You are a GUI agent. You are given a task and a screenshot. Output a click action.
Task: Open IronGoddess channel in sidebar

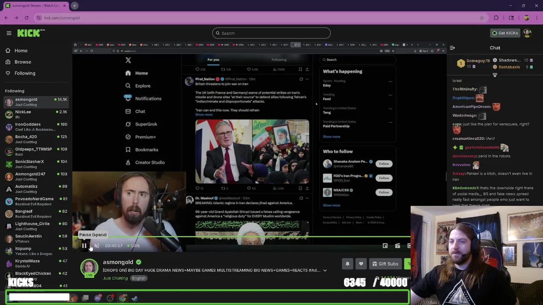tap(36, 127)
